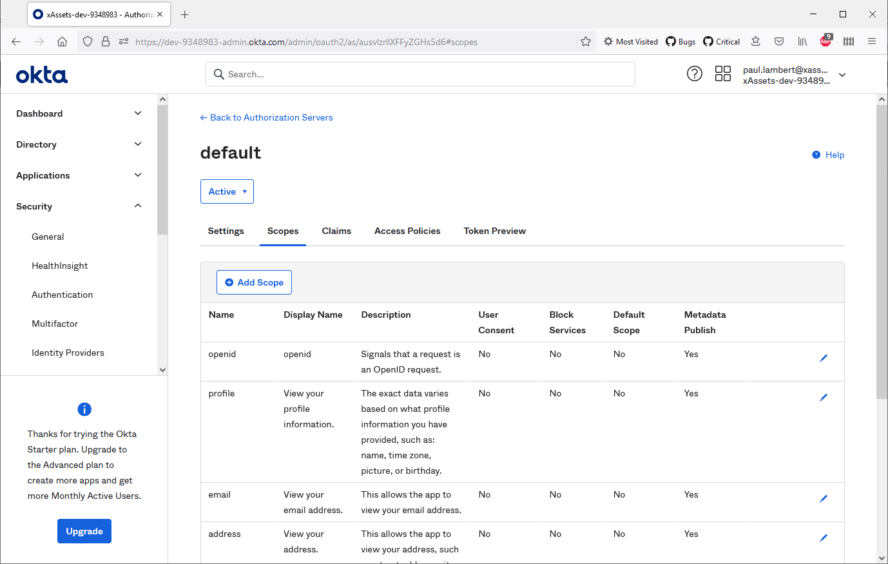
Task: Edit the email scope row
Action: click(823, 499)
